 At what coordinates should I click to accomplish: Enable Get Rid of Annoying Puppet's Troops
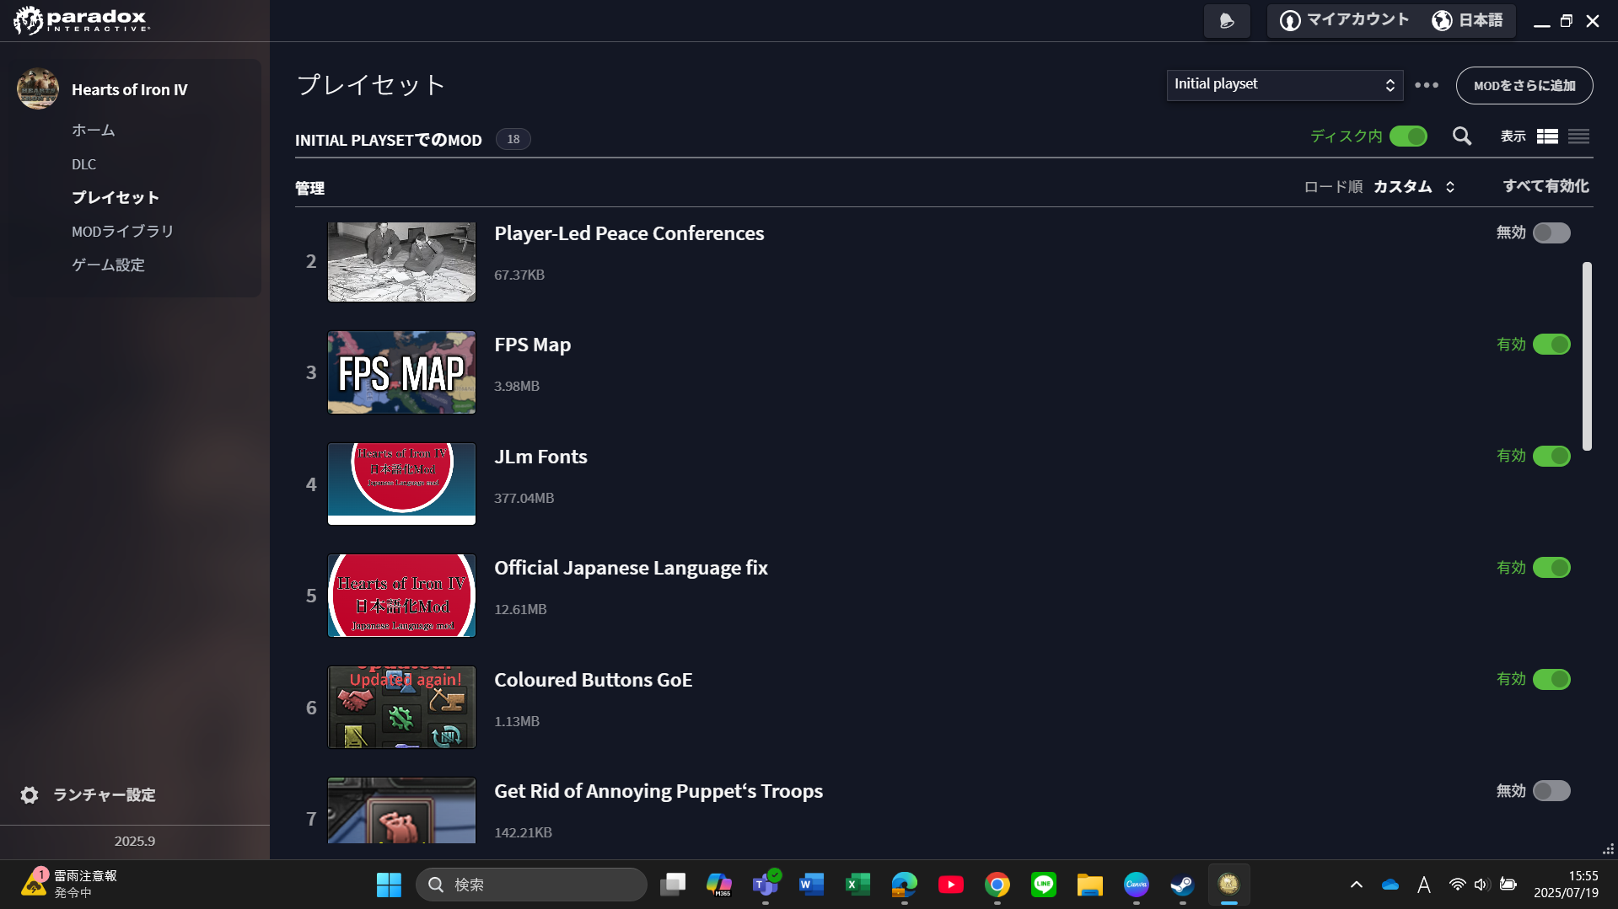[1551, 791]
